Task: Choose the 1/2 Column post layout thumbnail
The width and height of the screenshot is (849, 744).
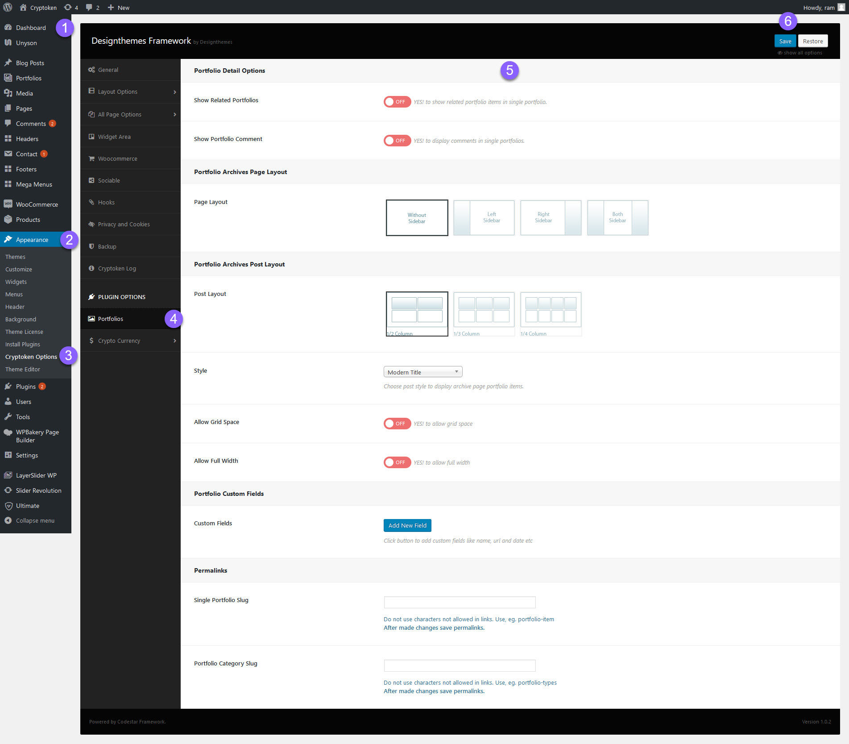Action: tap(417, 314)
